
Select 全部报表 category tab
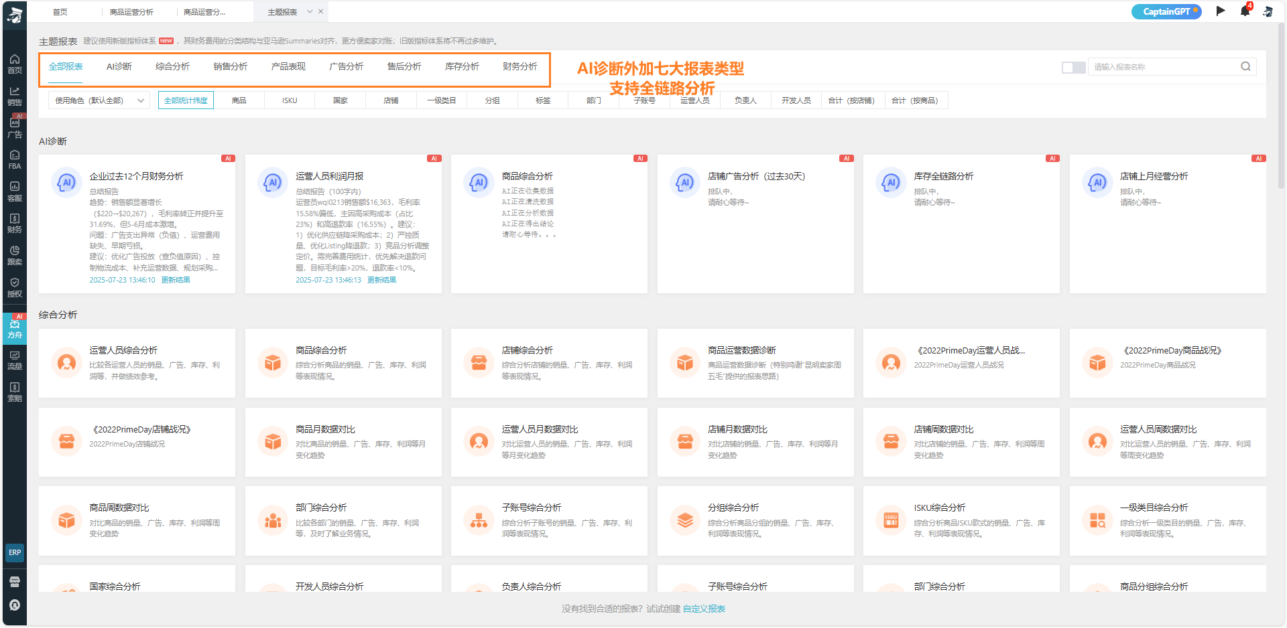point(66,66)
